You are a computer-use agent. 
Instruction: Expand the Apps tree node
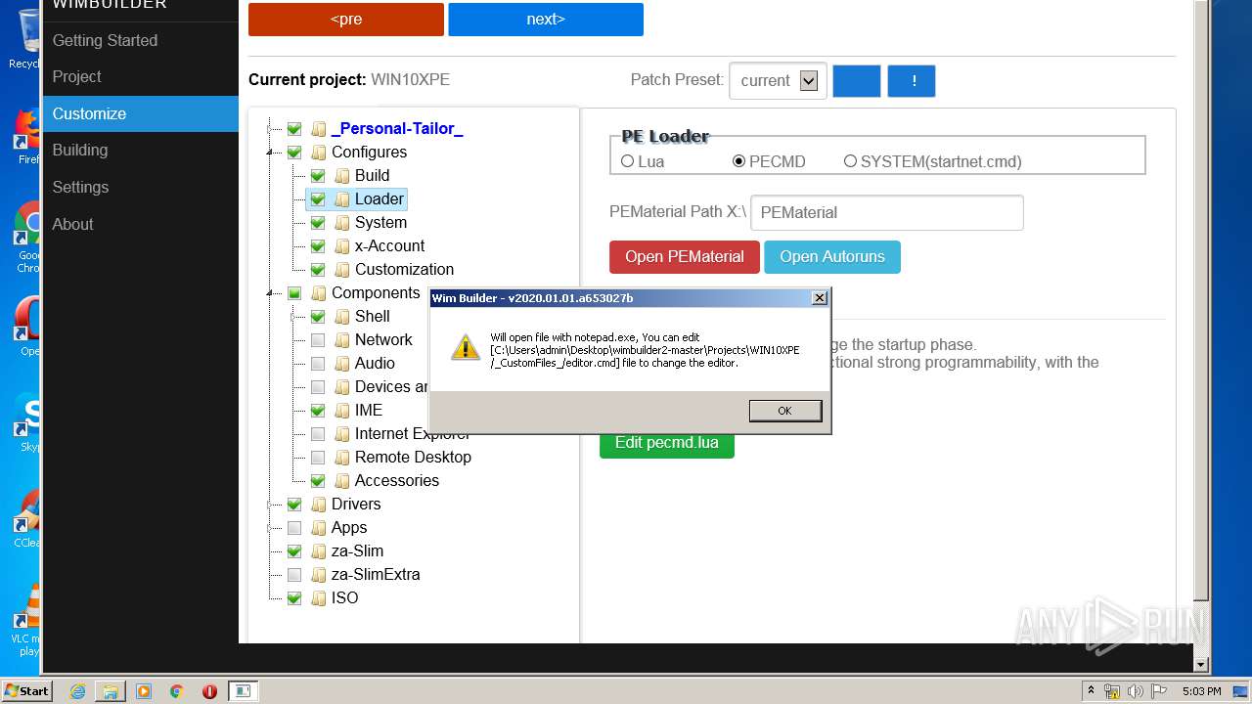coord(271,528)
